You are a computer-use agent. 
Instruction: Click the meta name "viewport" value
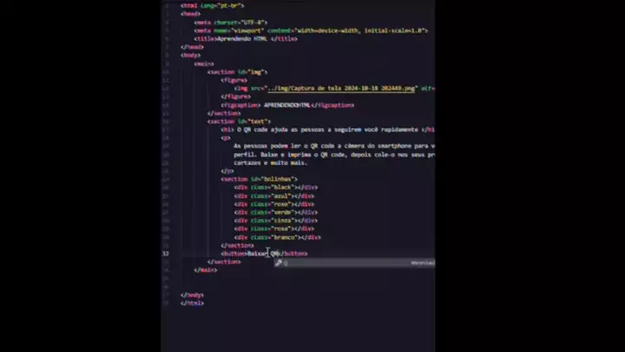(247, 30)
